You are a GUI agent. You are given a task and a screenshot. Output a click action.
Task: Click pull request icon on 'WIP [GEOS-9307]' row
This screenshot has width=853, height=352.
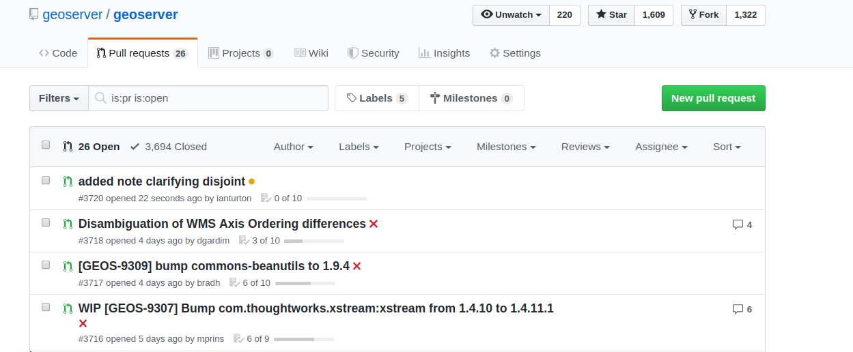[68, 308]
